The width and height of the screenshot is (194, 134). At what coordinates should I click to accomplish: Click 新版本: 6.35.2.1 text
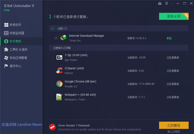pyautogui.click(x=137, y=38)
